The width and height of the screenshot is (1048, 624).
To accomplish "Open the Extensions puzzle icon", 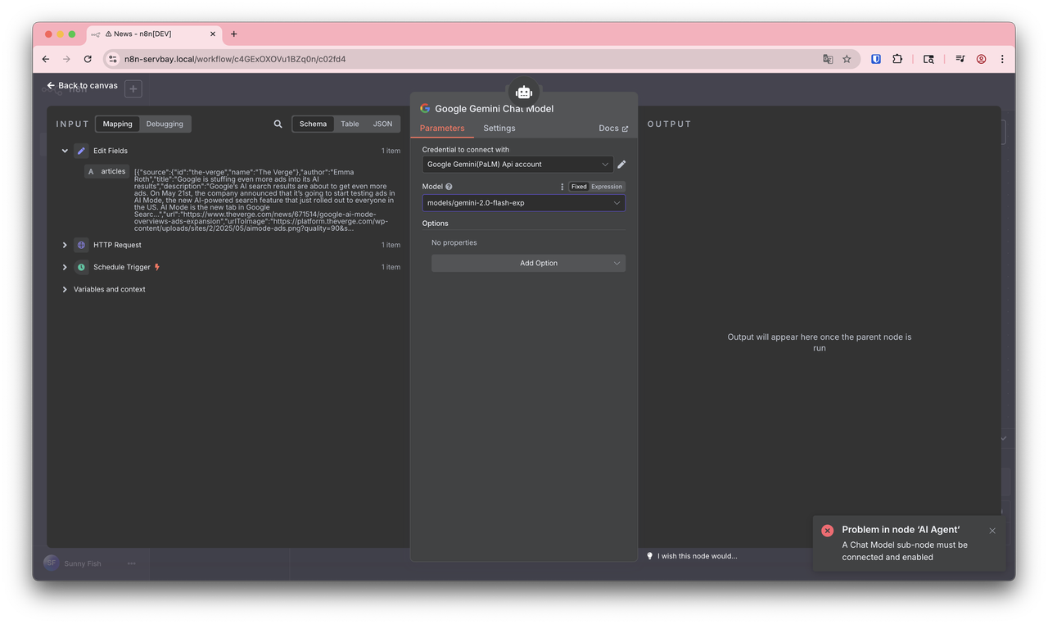I will [897, 59].
